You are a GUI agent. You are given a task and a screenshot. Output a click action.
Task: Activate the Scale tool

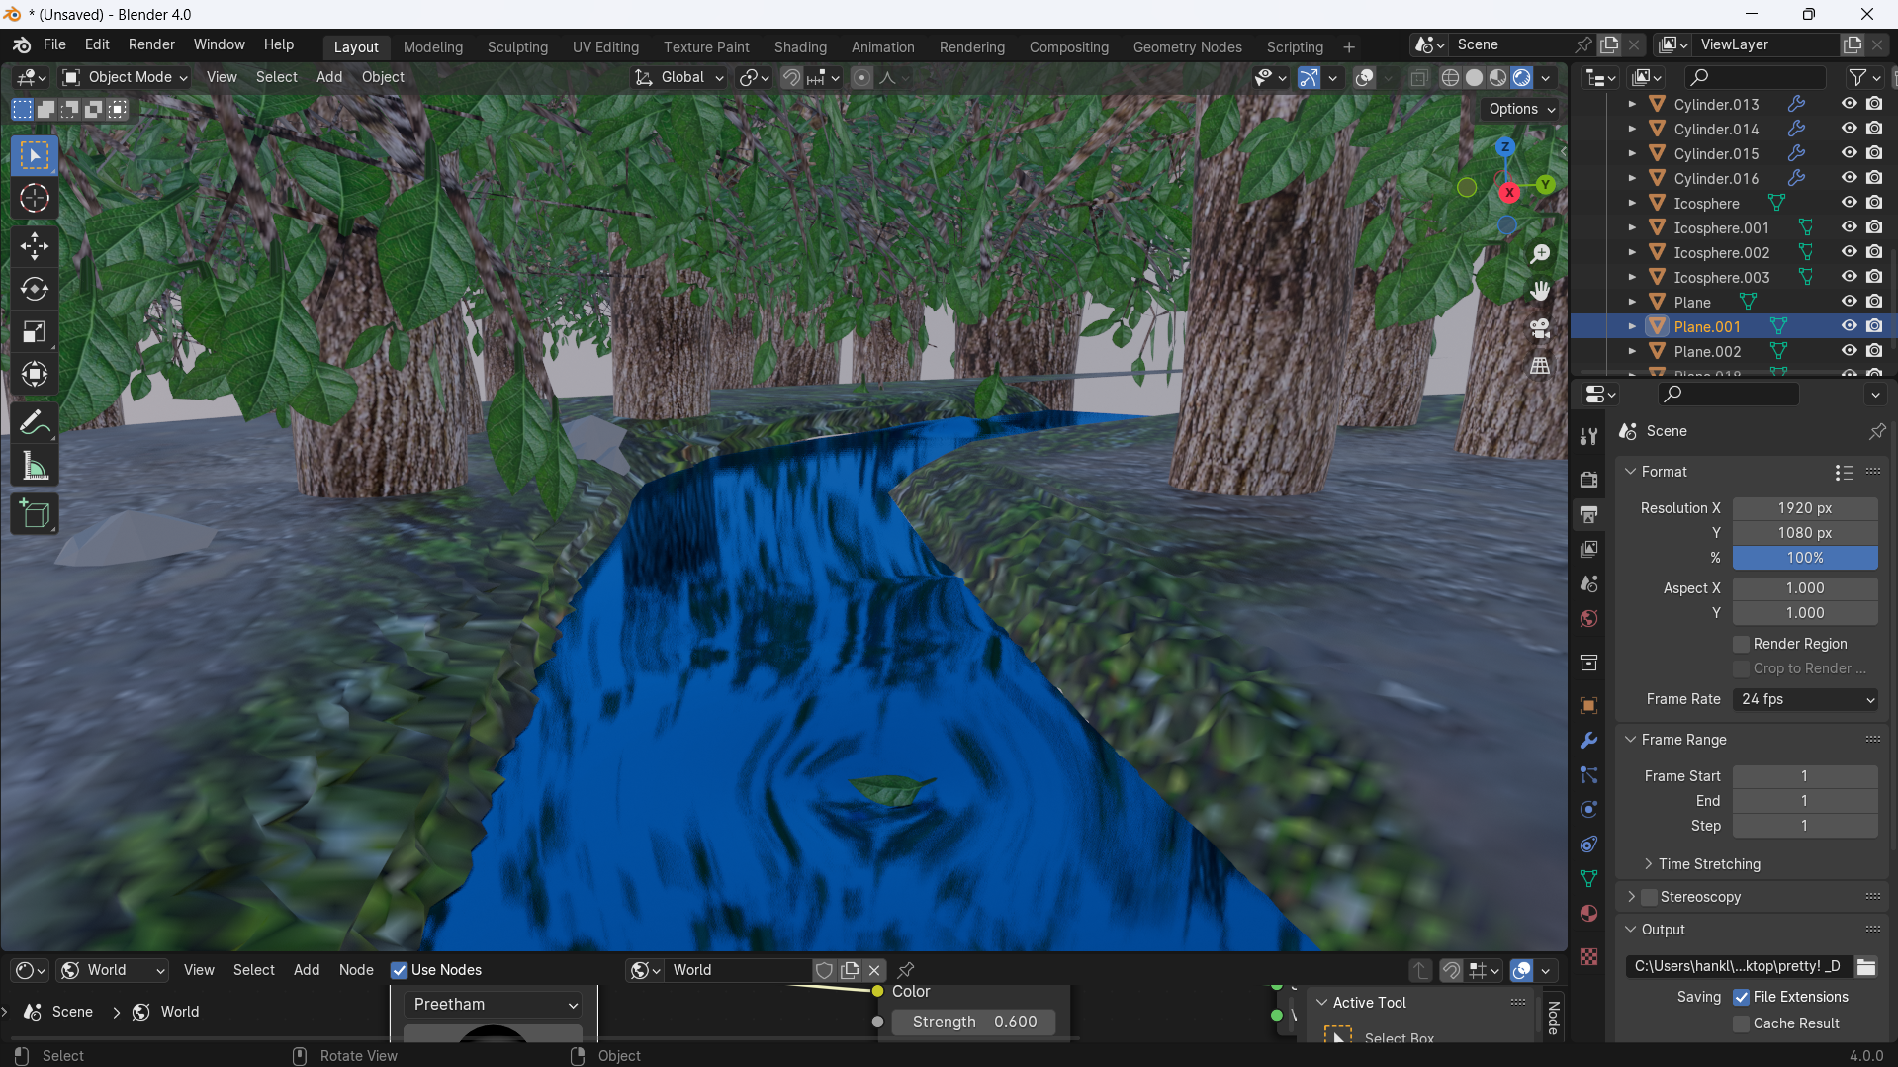pos(35,331)
